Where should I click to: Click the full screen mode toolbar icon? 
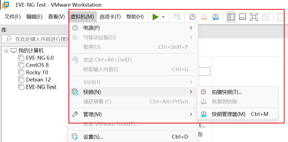[x=254, y=17]
